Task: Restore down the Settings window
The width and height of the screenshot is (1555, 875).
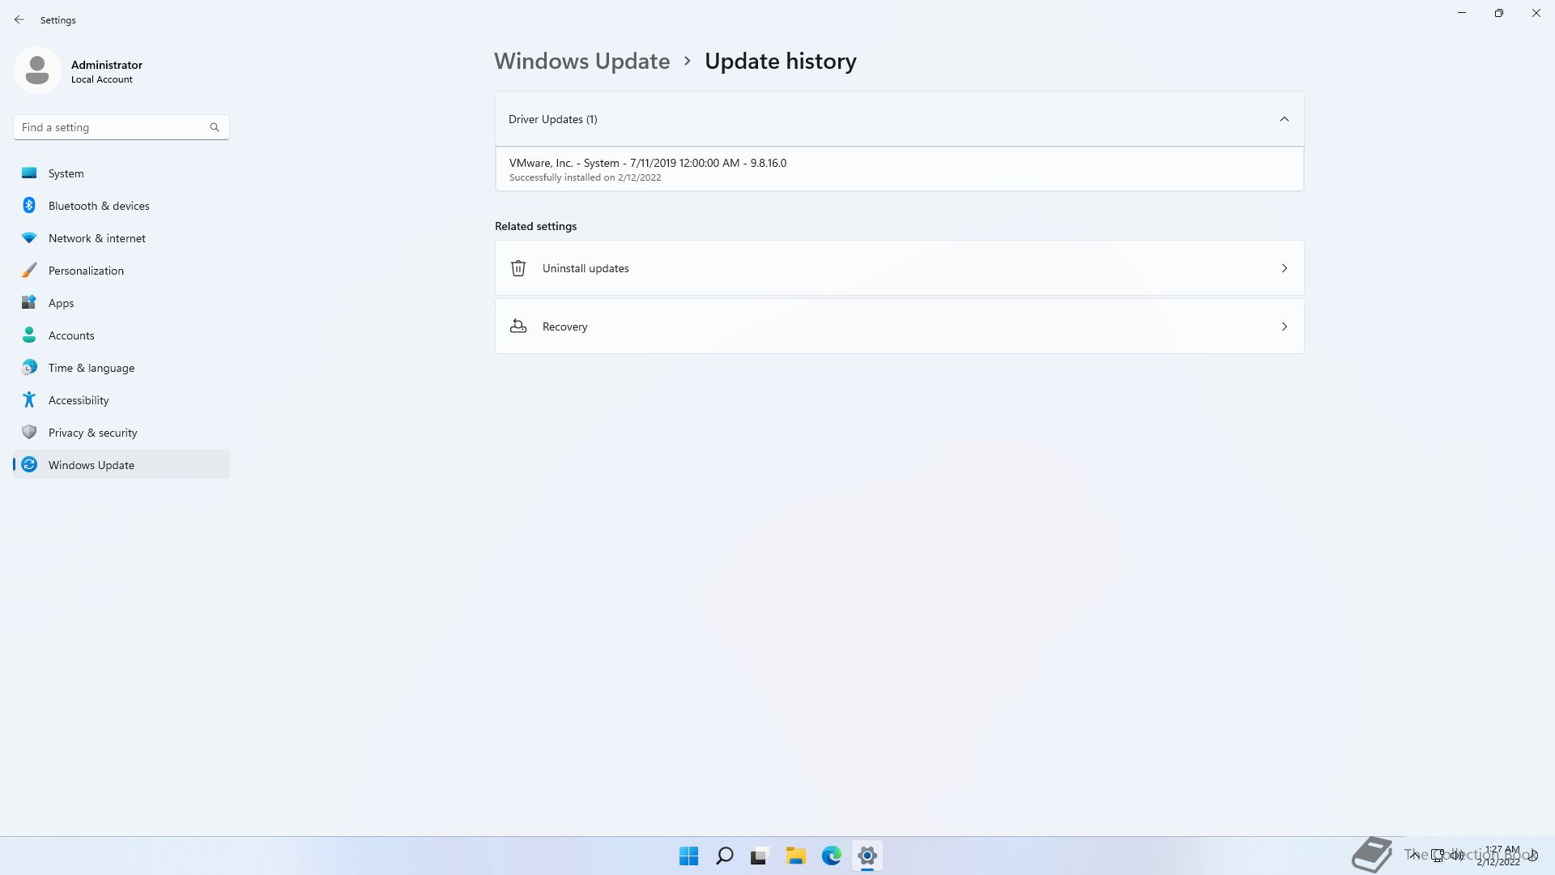Action: [x=1499, y=13]
